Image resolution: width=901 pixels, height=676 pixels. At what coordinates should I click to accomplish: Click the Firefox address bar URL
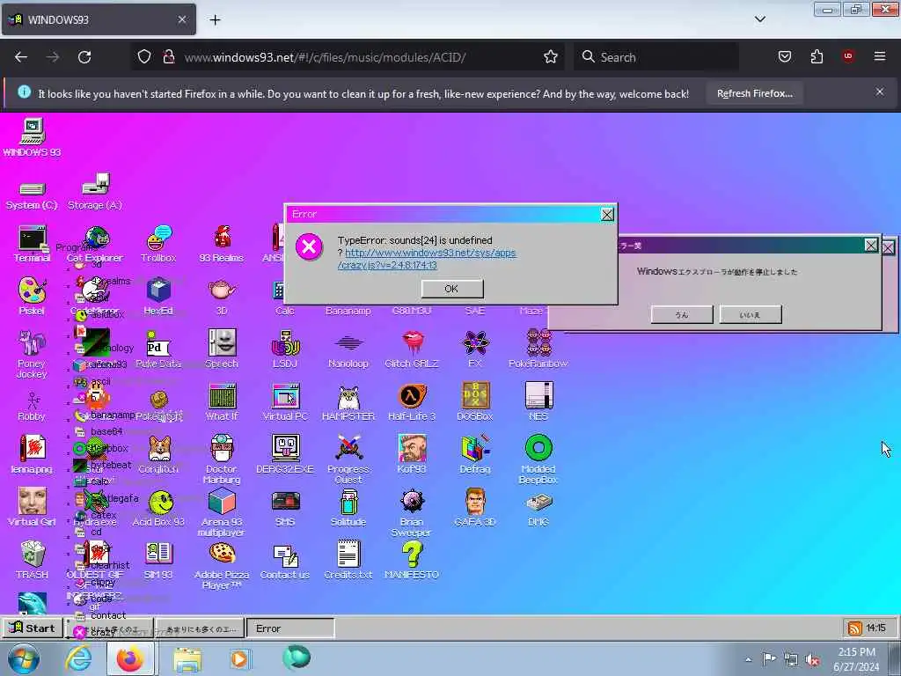pyautogui.click(x=326, y=57)
